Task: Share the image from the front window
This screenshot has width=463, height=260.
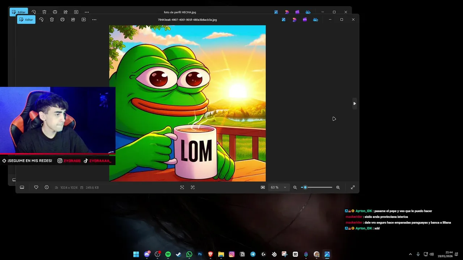Action: click(x=73, y=19)
